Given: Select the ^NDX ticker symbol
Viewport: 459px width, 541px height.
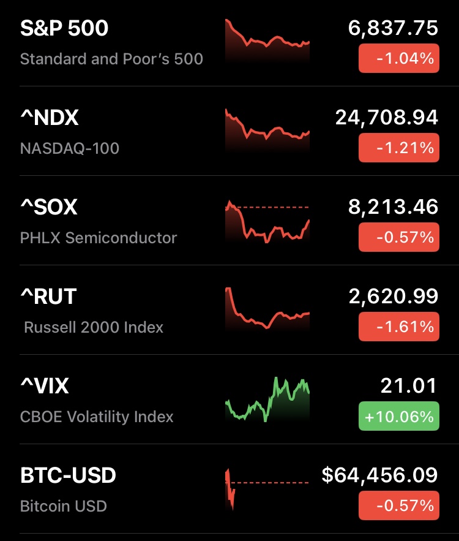Looking at the screenshot, I should (x=50, y=118).
